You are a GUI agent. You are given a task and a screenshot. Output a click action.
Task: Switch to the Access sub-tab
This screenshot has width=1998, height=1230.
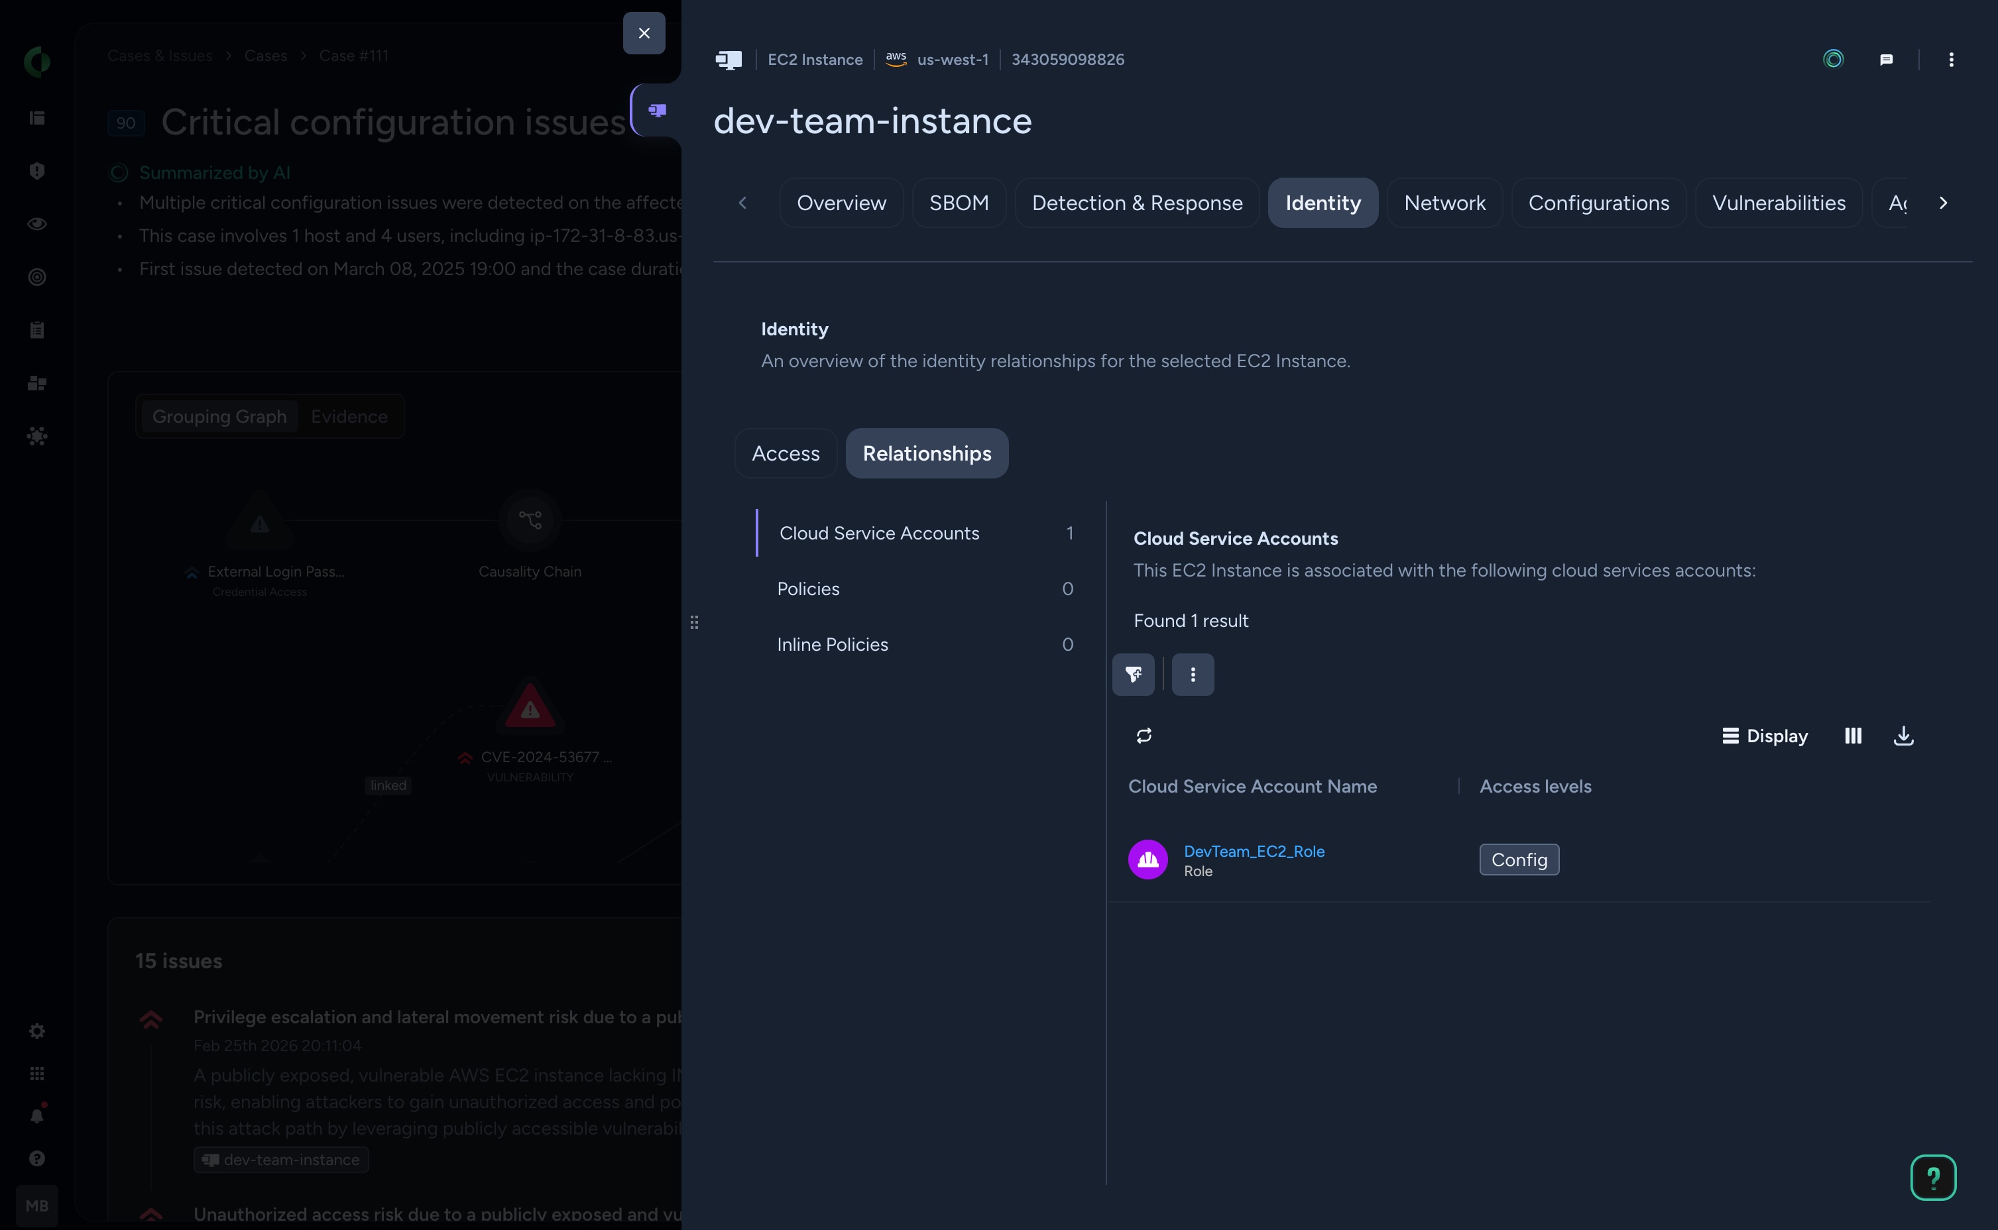(x=785, y=453)
